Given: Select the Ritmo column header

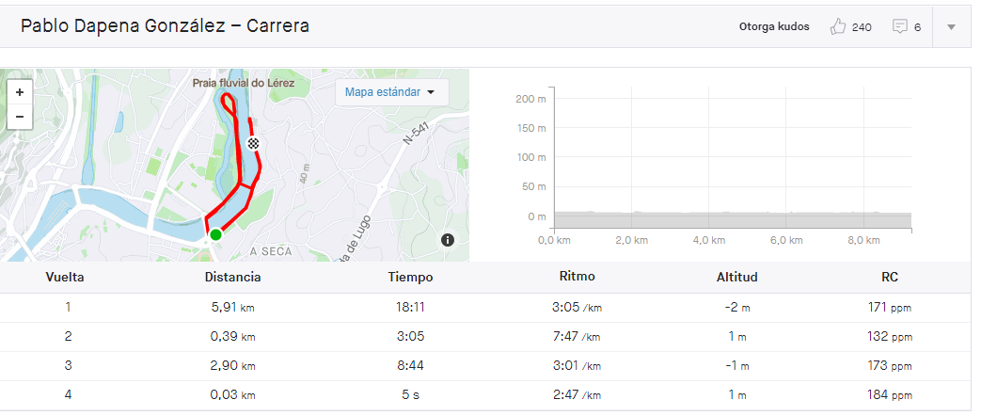Looking at the screenshot, I should (577, 277).
